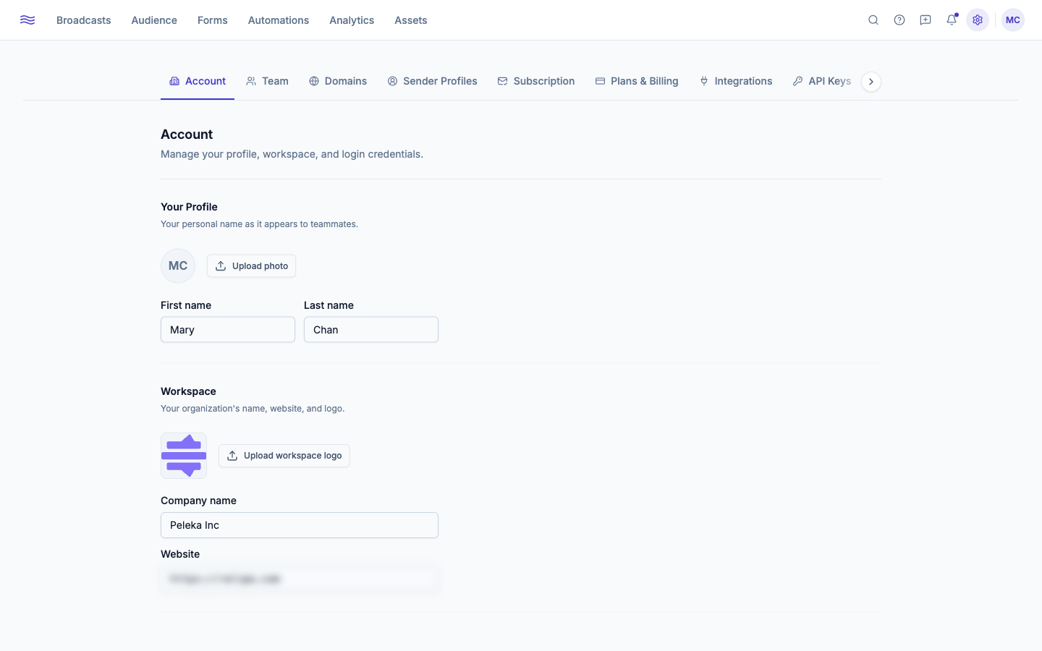Click the wave logo home icon

(x=27, y=20)
